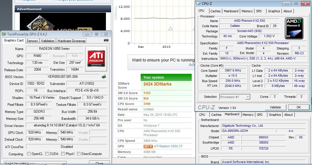Viewport: 312px width, 165px height.
Task: Click the BIOS save chip icon in GPU-Z
Action: tap(104, 77)
